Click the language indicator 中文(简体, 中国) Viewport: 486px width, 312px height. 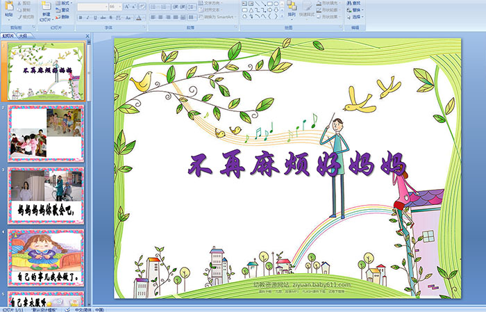click(x=90, y=310)
